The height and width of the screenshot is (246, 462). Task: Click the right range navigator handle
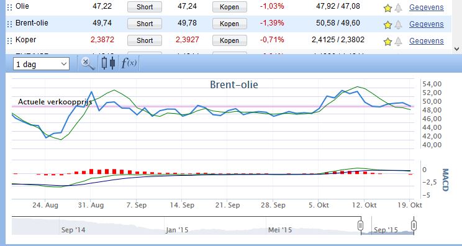tap(414, 225)
